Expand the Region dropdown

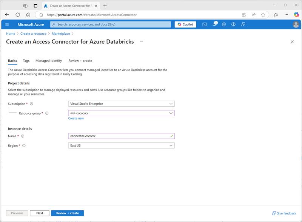[x=121, y=145]
